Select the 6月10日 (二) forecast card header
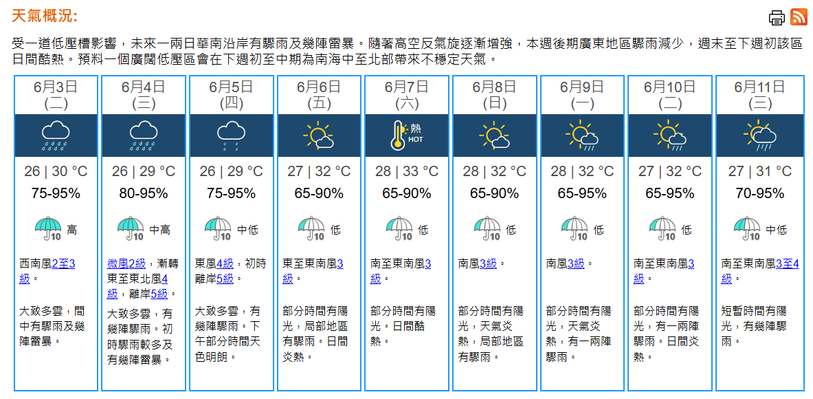813x399 pixels. [669, 94]
